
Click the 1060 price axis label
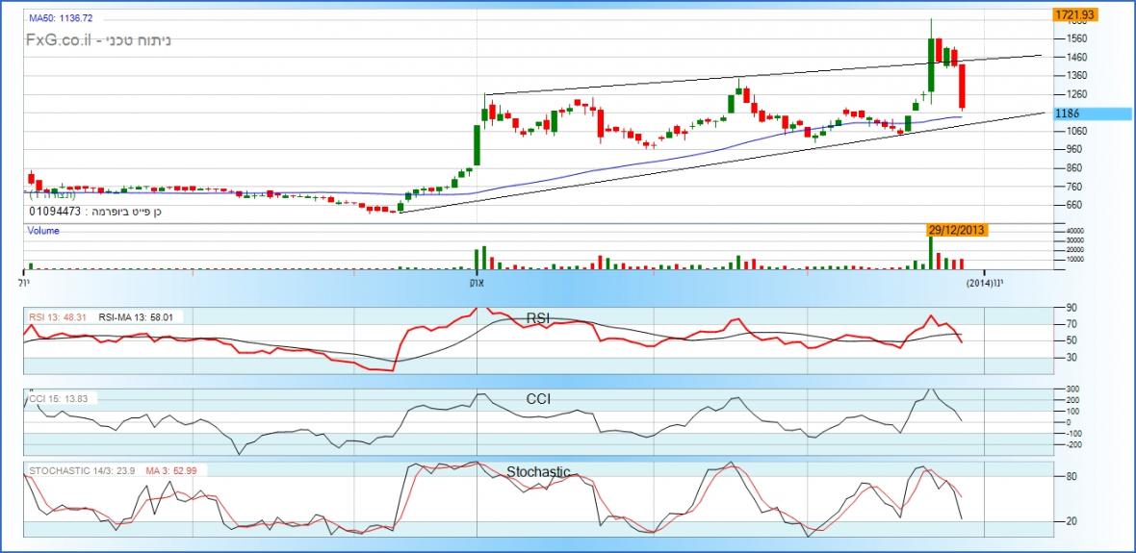click(x=1074, y=131)
